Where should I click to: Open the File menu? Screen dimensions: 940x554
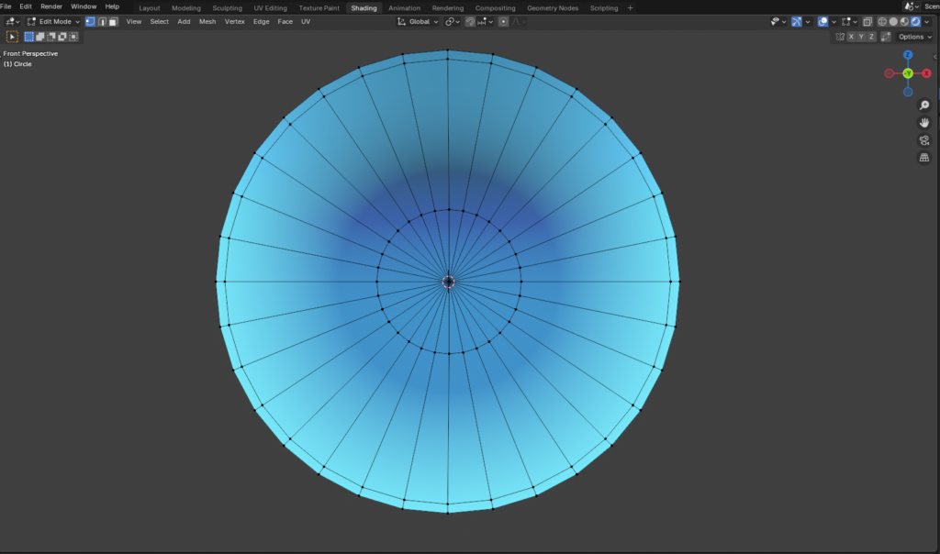point(6,6)
